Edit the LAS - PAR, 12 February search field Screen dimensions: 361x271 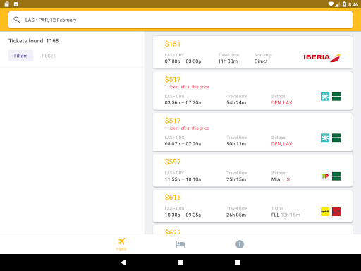[x=180, y=20]
